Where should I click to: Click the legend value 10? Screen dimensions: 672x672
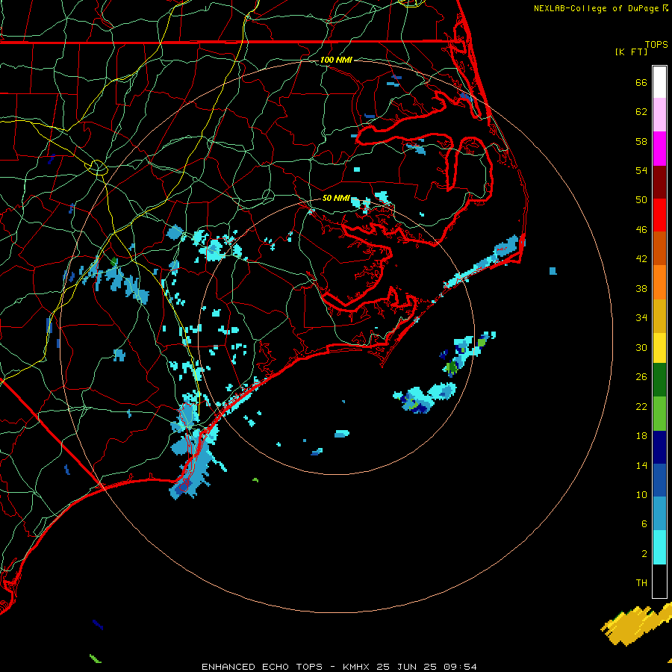pyautogui.click(x=641, y=495)
